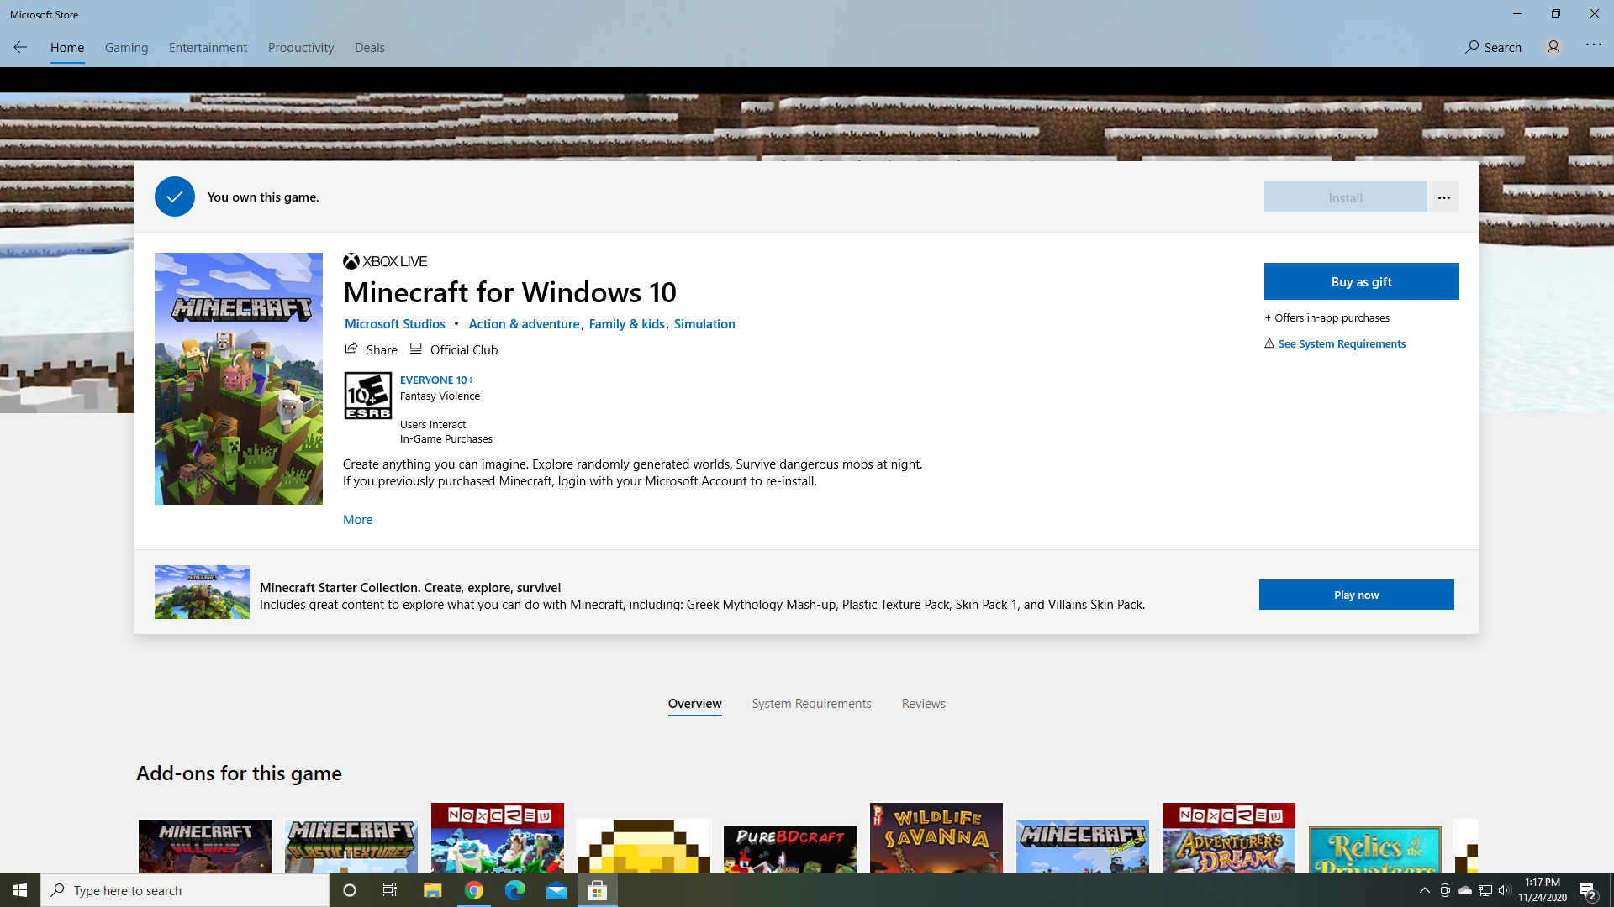Open the Search icon in the Store

pyautogui.click(x=1493, y=48)
